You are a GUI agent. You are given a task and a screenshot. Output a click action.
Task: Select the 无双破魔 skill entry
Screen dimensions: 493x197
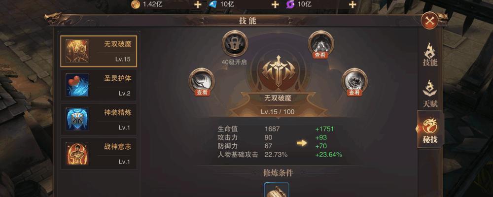coord(99,51)
